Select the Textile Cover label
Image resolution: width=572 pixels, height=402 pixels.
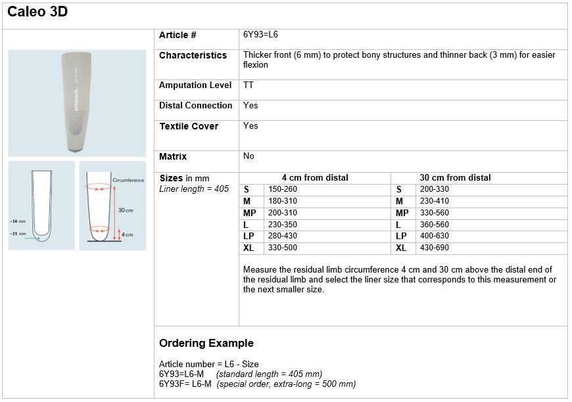point(189,126)
